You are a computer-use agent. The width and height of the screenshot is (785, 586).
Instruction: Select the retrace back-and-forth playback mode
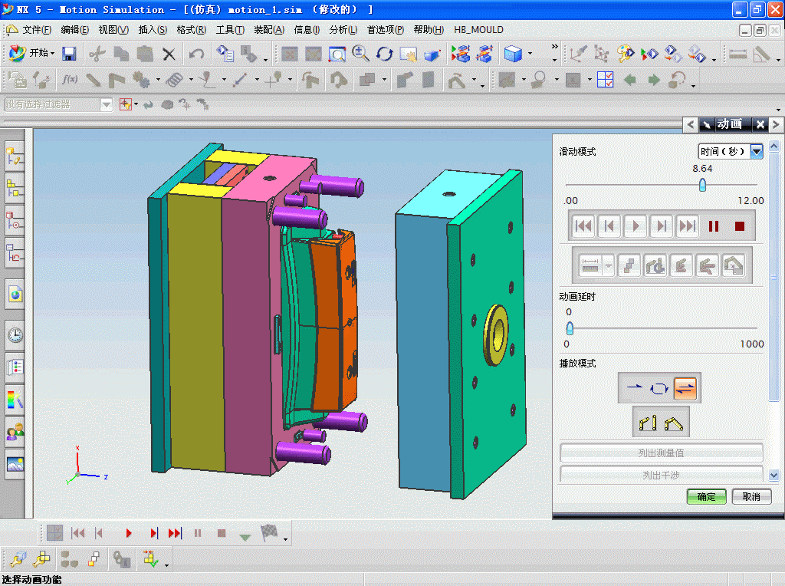(x=685, y=387)
